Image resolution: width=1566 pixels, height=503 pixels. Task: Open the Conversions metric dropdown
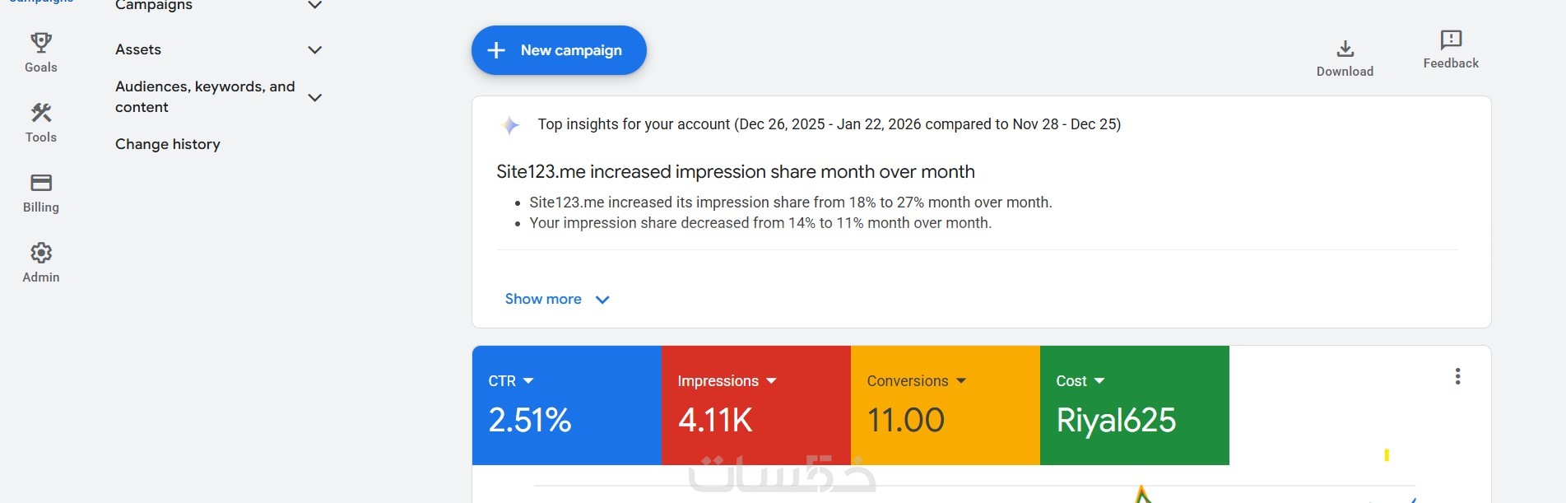pos(961,381)
